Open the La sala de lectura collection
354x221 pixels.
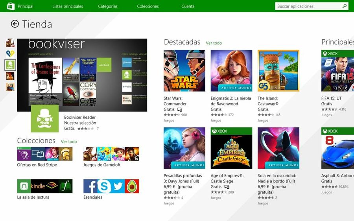pyautogui.click(x=44, y=186)
